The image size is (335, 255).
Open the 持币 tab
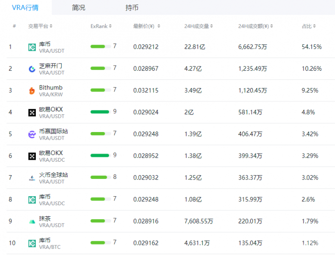coord(132,8)
